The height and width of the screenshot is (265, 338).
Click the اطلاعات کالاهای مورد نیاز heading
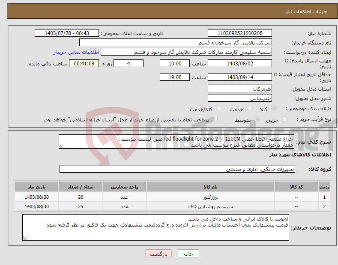coord(300,155)
